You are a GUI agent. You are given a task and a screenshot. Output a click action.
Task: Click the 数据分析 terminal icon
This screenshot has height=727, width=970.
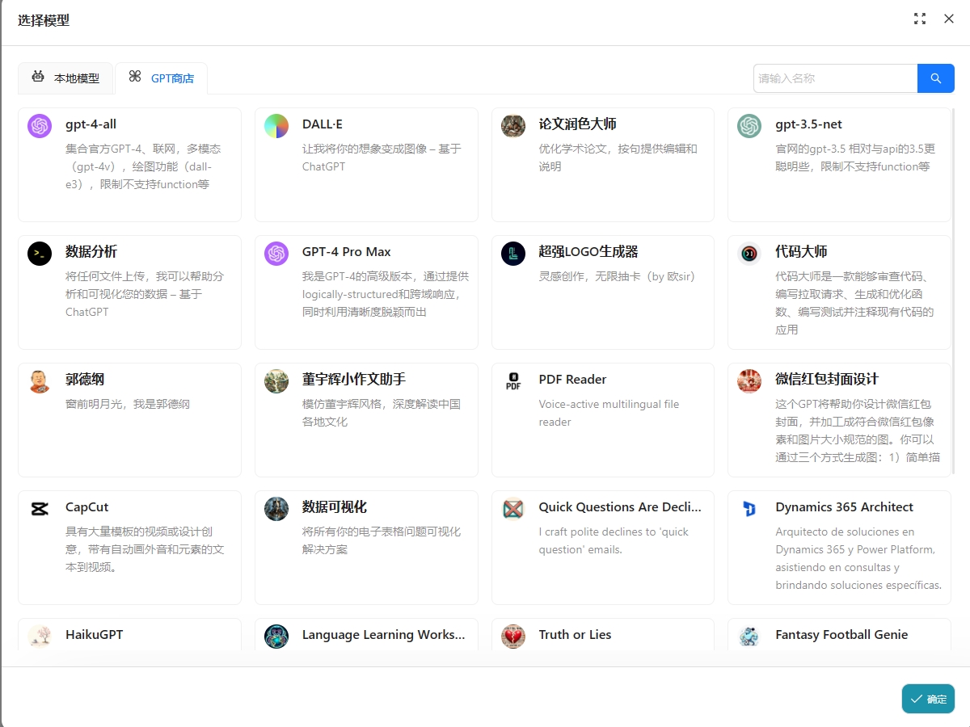point(40,254)
